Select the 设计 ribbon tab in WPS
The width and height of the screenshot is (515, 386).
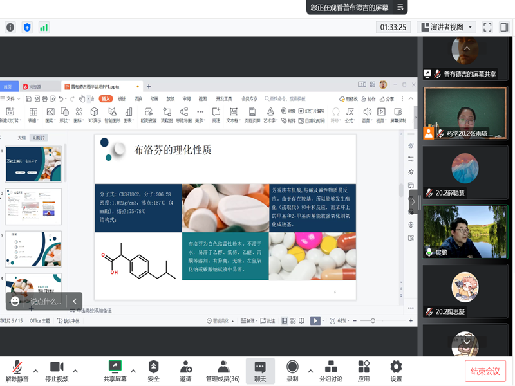pos(122,99)
